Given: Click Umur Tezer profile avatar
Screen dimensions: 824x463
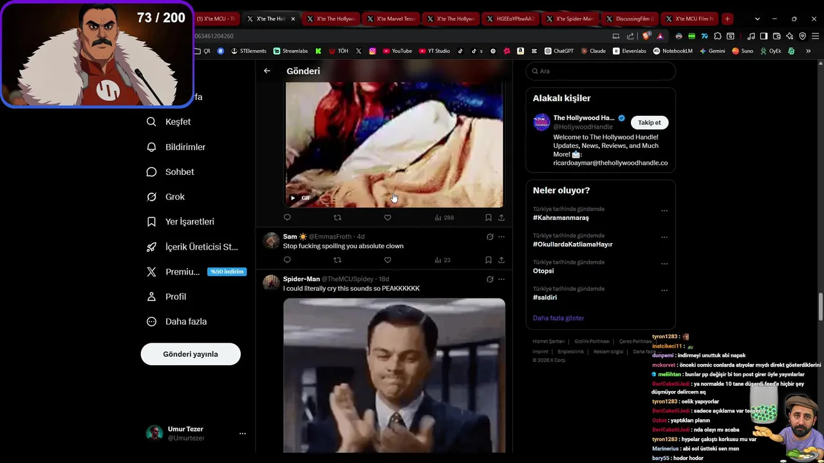Looking at the screenshot, I should pyautogui.click(x=154, y=433).
